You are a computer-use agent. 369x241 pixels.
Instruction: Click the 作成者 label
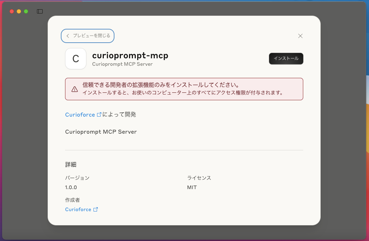[x=73, y=200]
